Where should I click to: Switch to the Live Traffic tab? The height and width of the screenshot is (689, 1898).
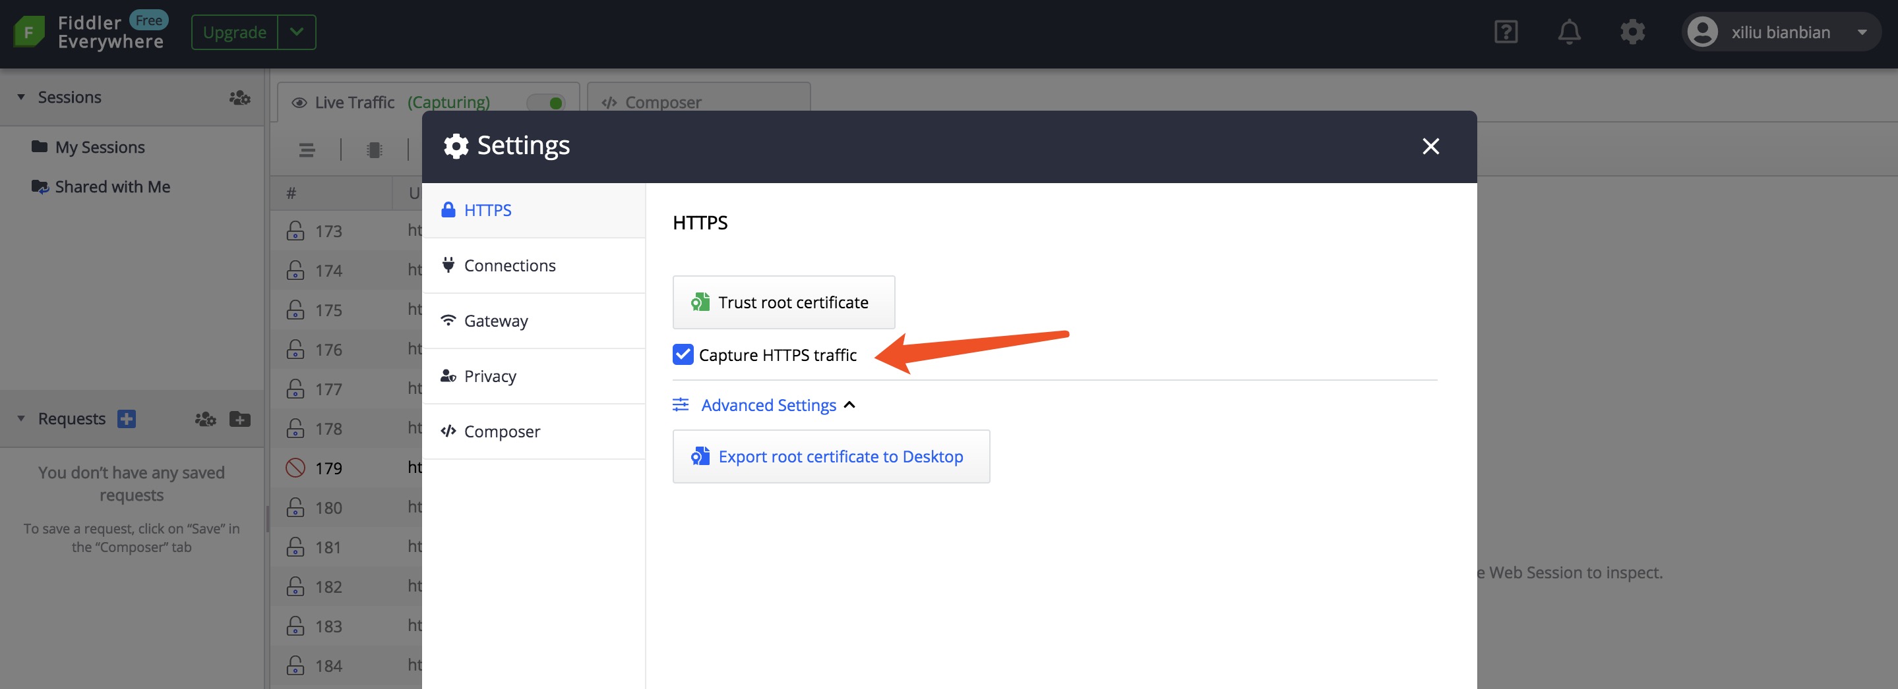point(428,101)
